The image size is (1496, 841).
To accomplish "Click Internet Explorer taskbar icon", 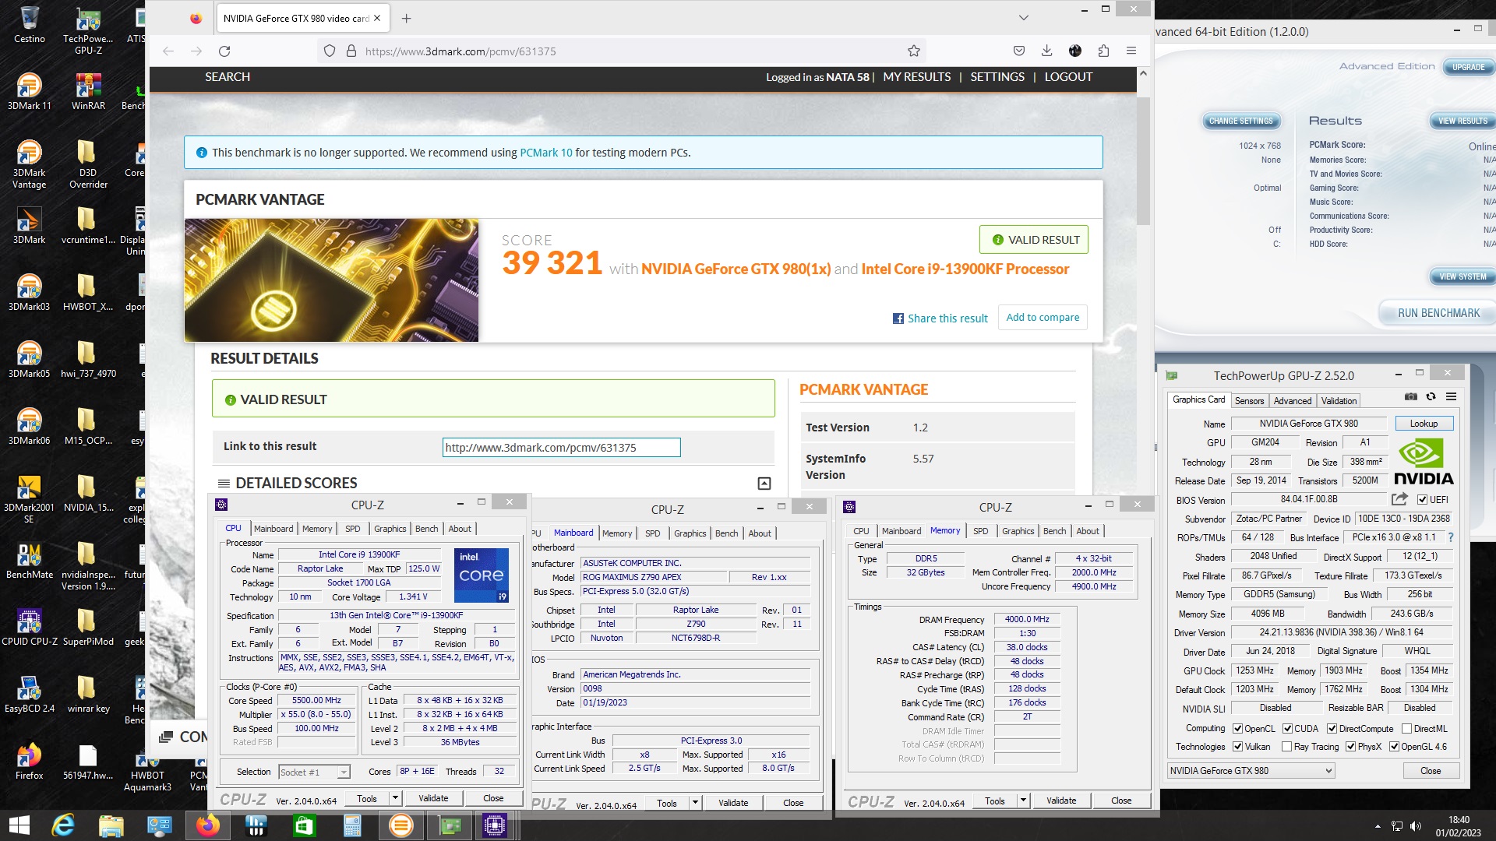I will (x=63, y=825).
